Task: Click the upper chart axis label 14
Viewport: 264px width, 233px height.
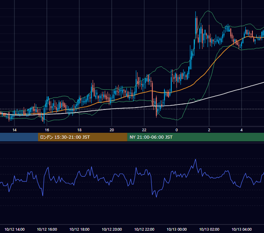Action: pos(14,130)
